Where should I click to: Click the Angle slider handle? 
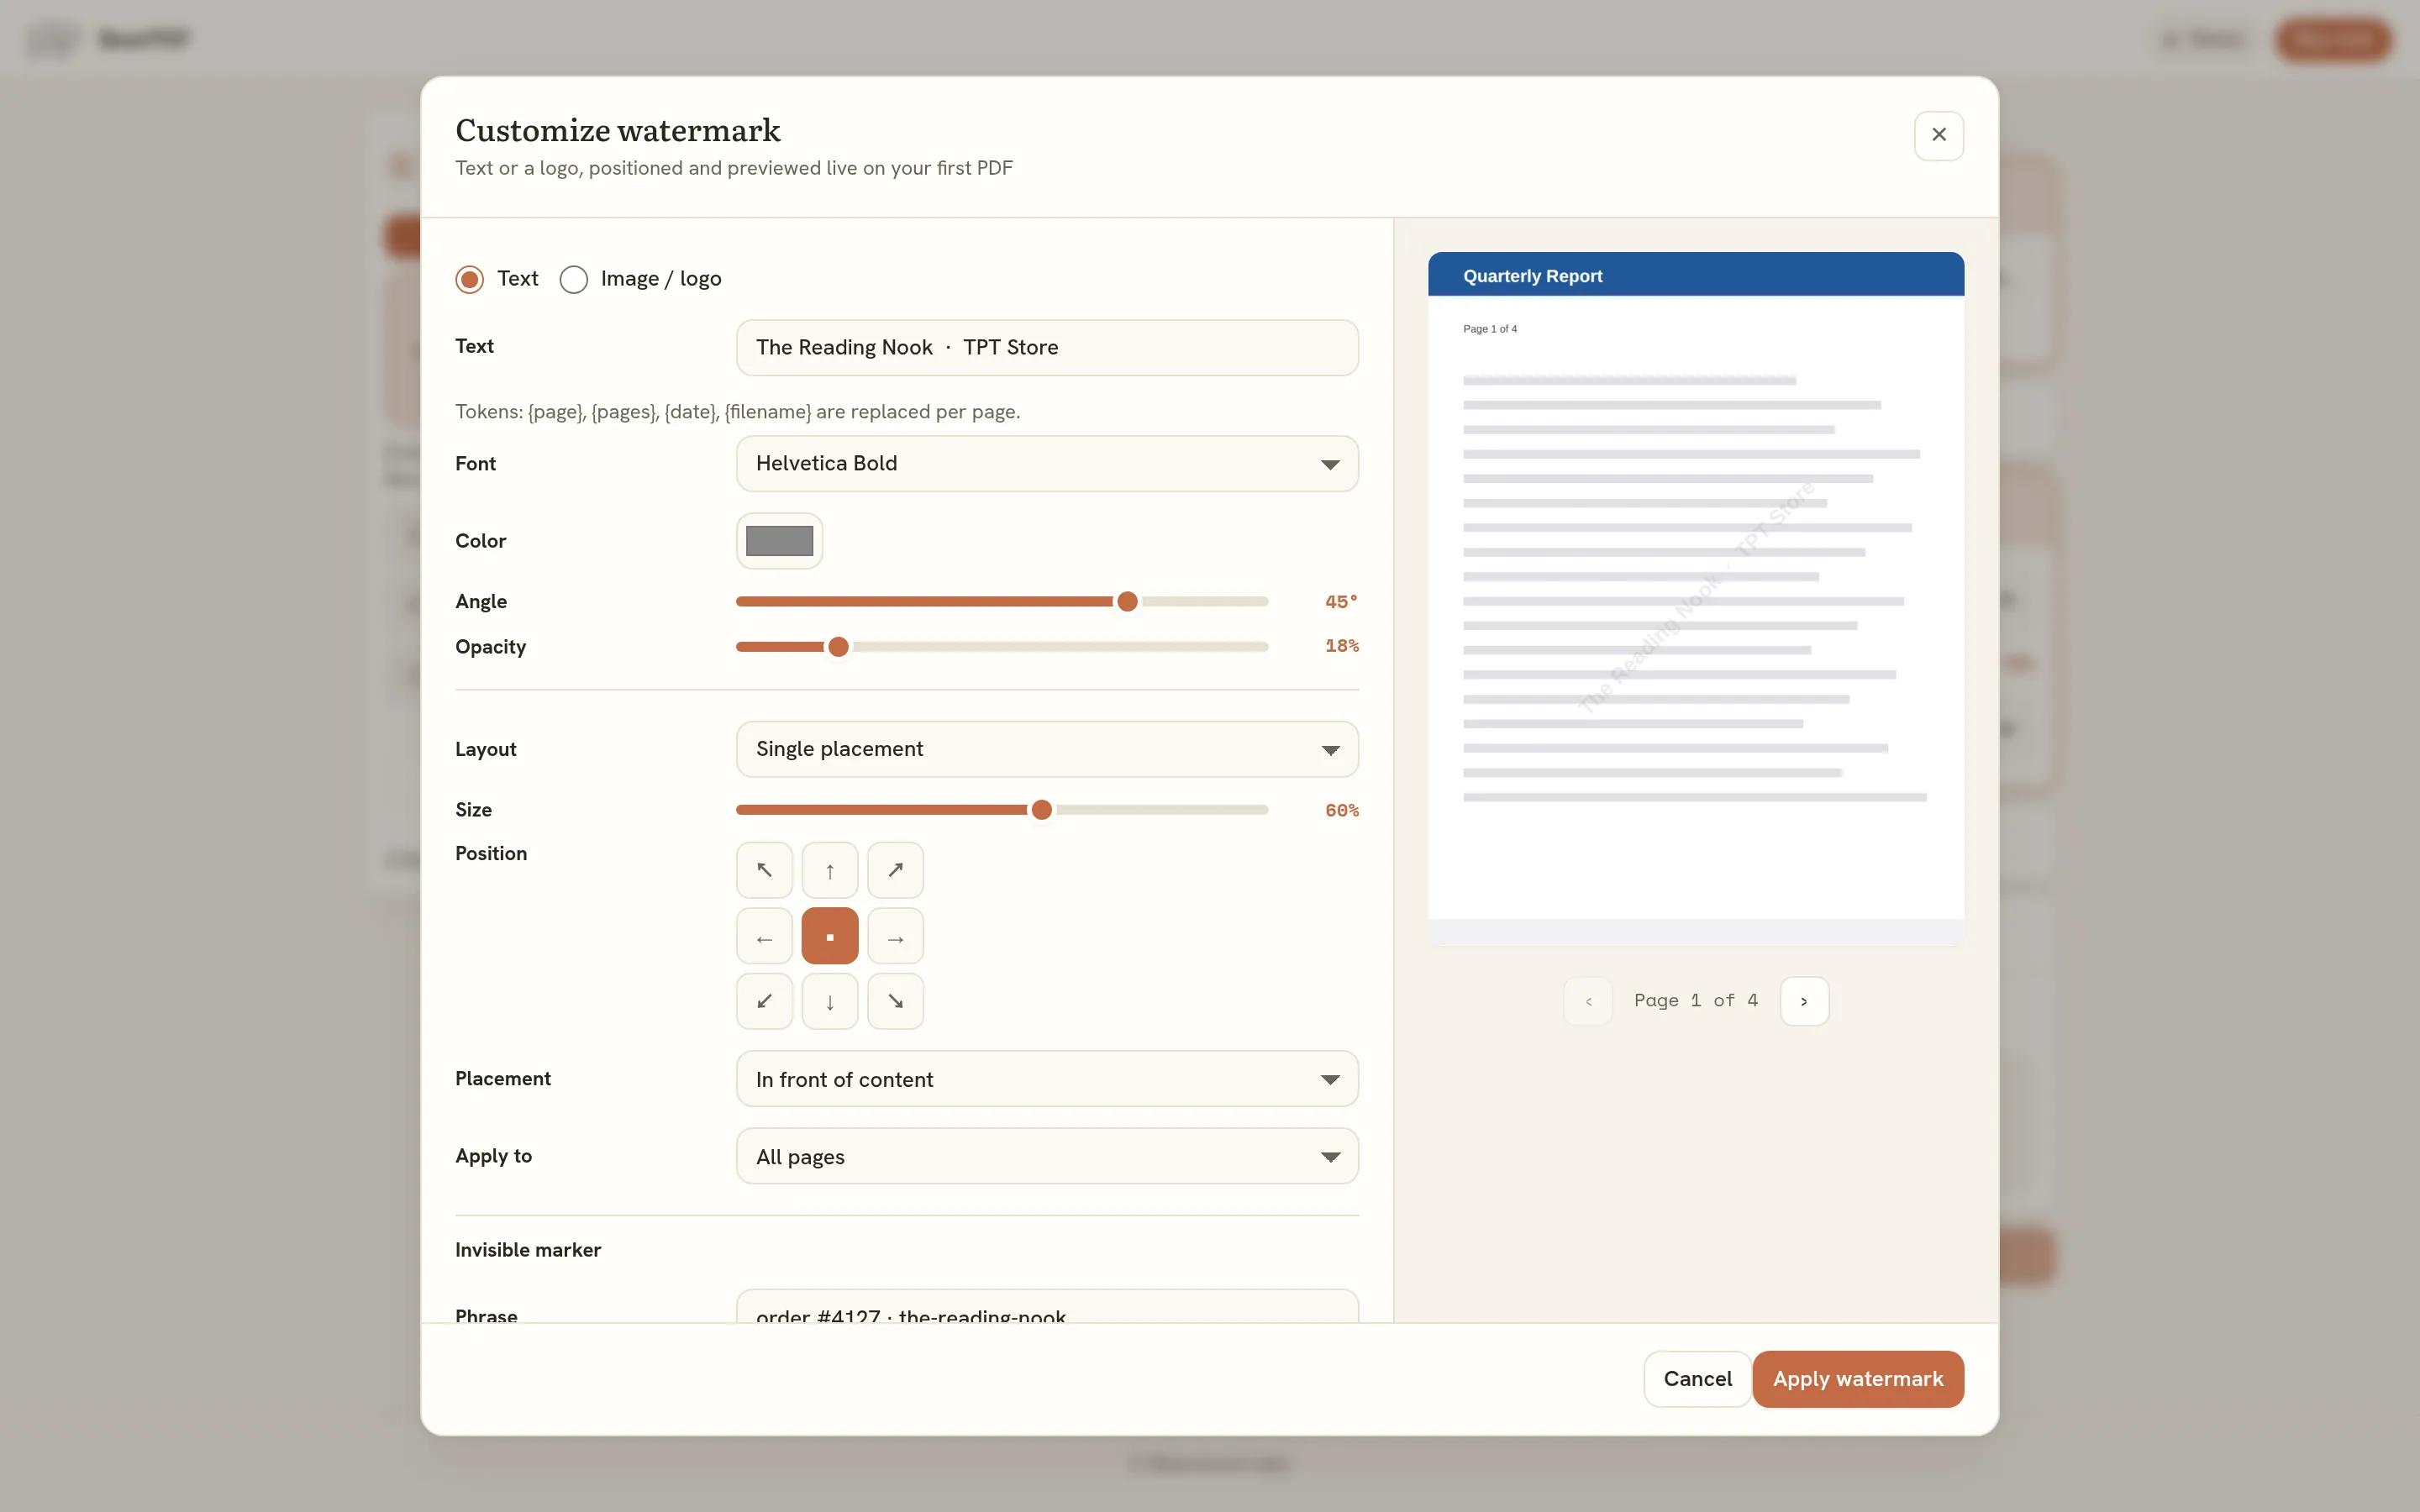1127,601
